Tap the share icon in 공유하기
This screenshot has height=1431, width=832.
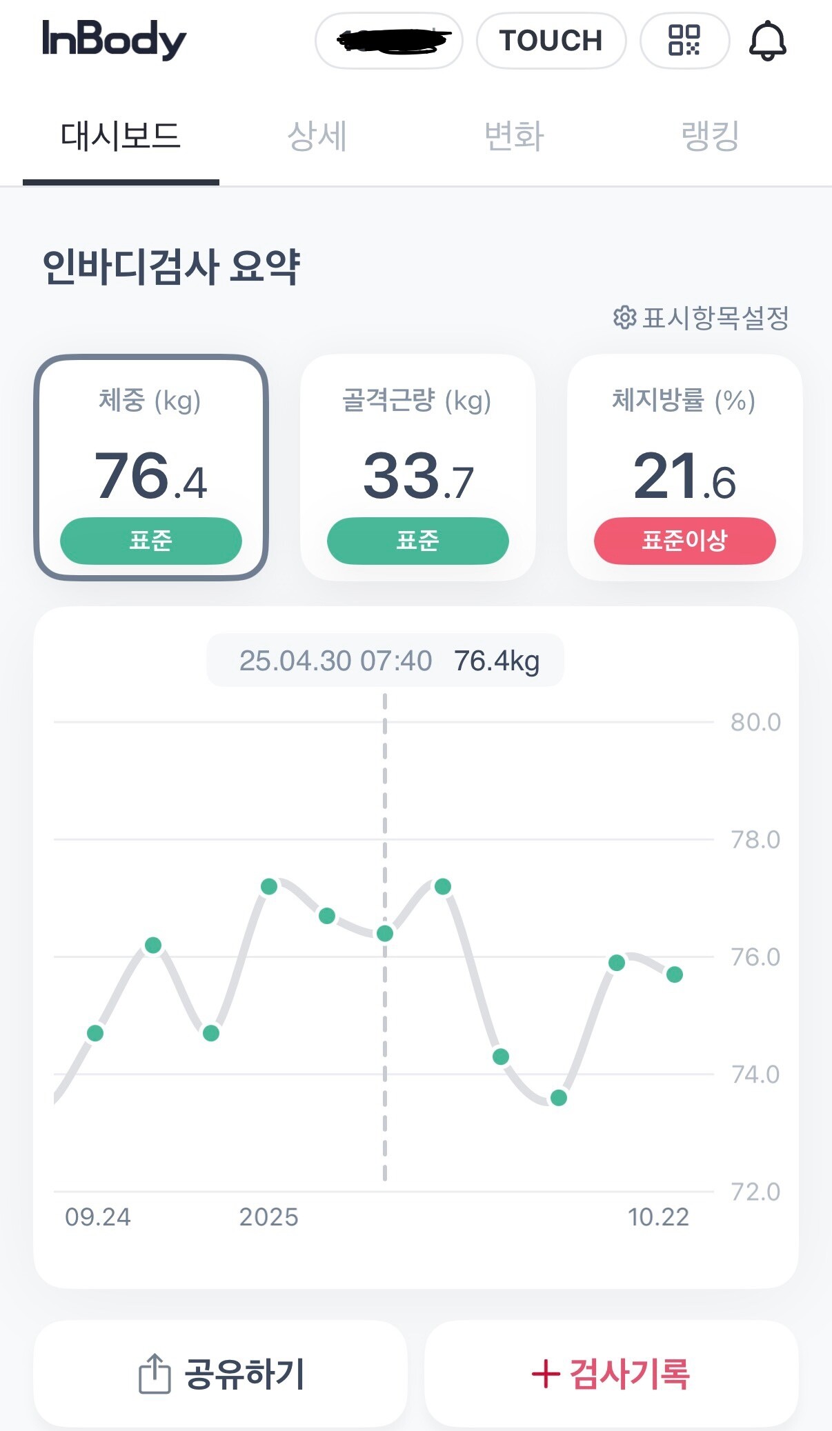coord(155,1374)
